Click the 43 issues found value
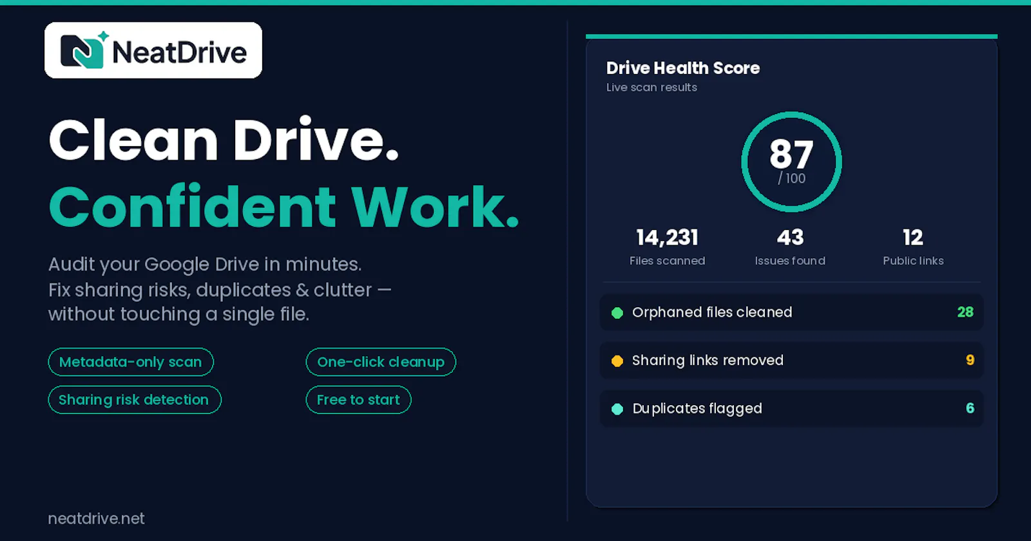 click(790, 238)
